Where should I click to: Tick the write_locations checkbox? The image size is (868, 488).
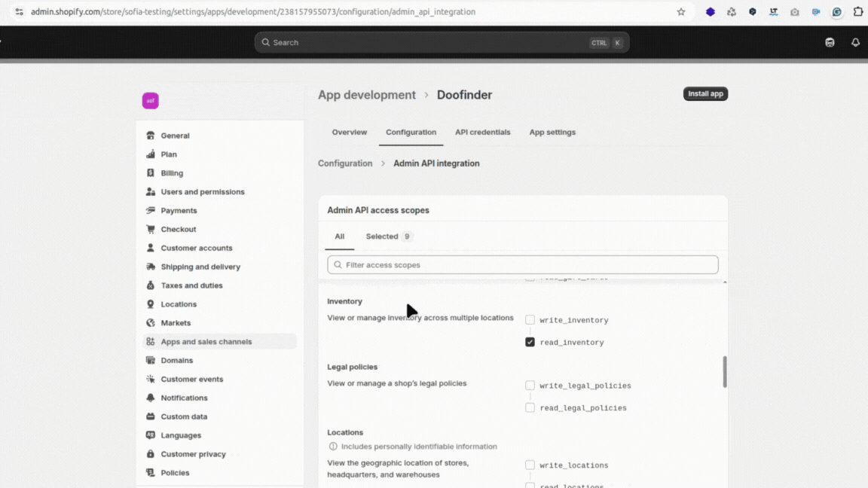tap(530, 465)
